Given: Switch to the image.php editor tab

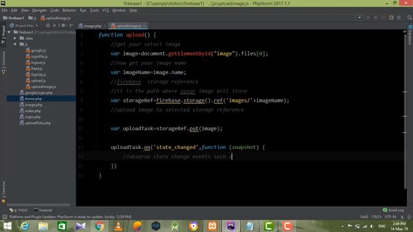Looking at the screenshot, I should tap(92, 26).
